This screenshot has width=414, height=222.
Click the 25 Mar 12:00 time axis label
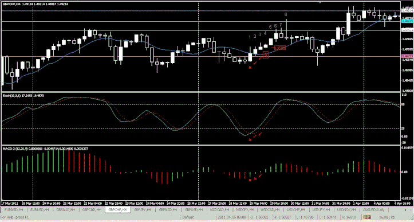point(196,204)
